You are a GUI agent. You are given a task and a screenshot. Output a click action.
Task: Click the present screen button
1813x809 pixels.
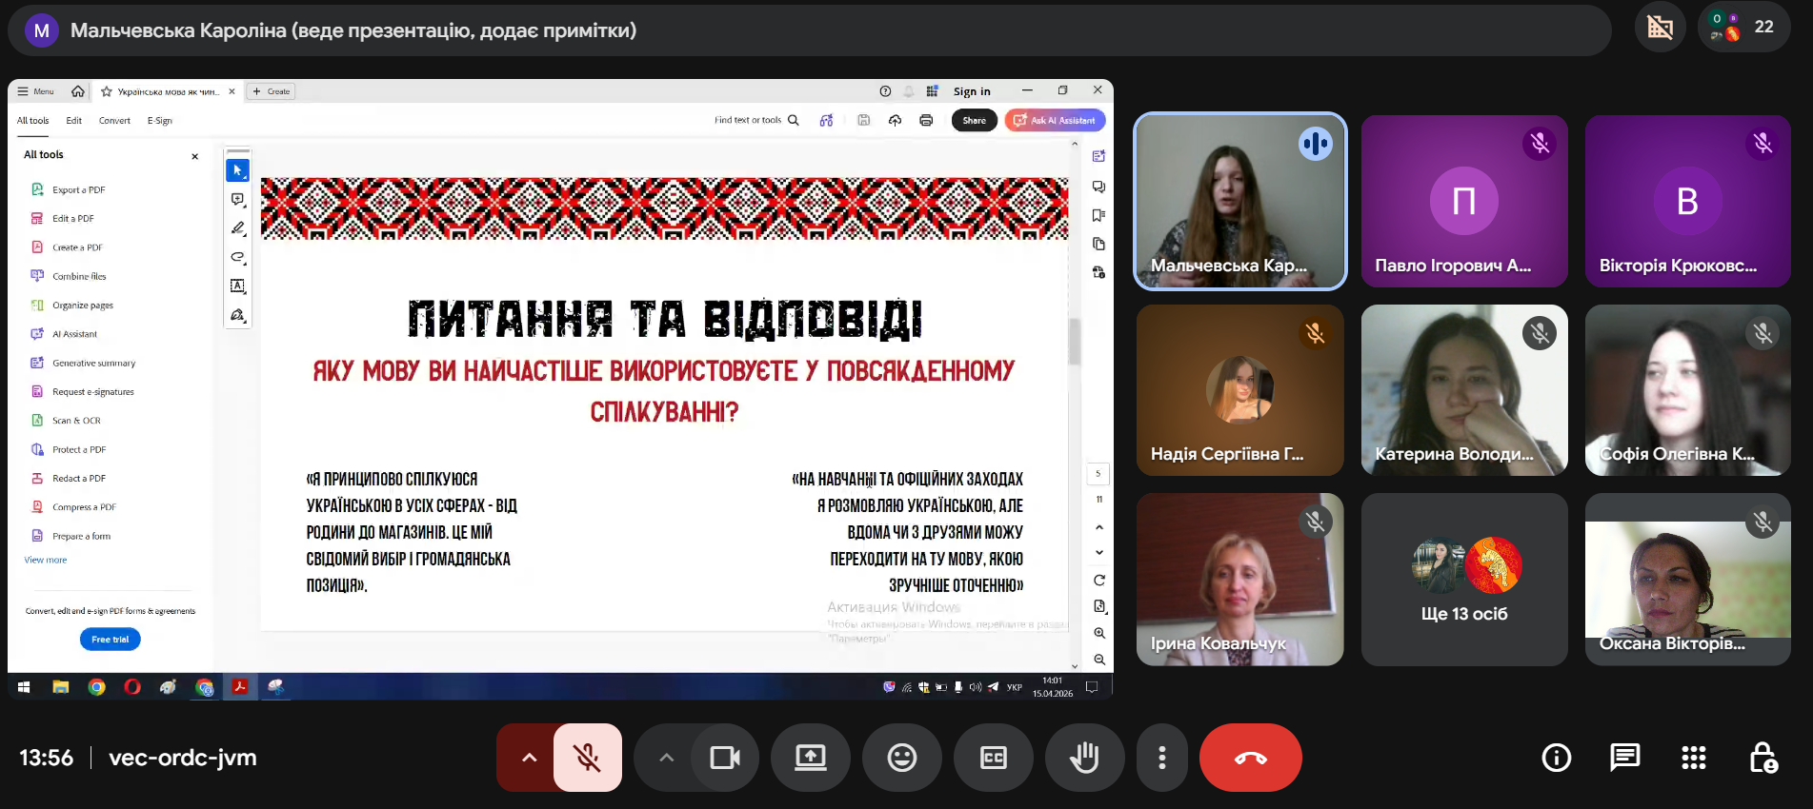coord(811,758)
